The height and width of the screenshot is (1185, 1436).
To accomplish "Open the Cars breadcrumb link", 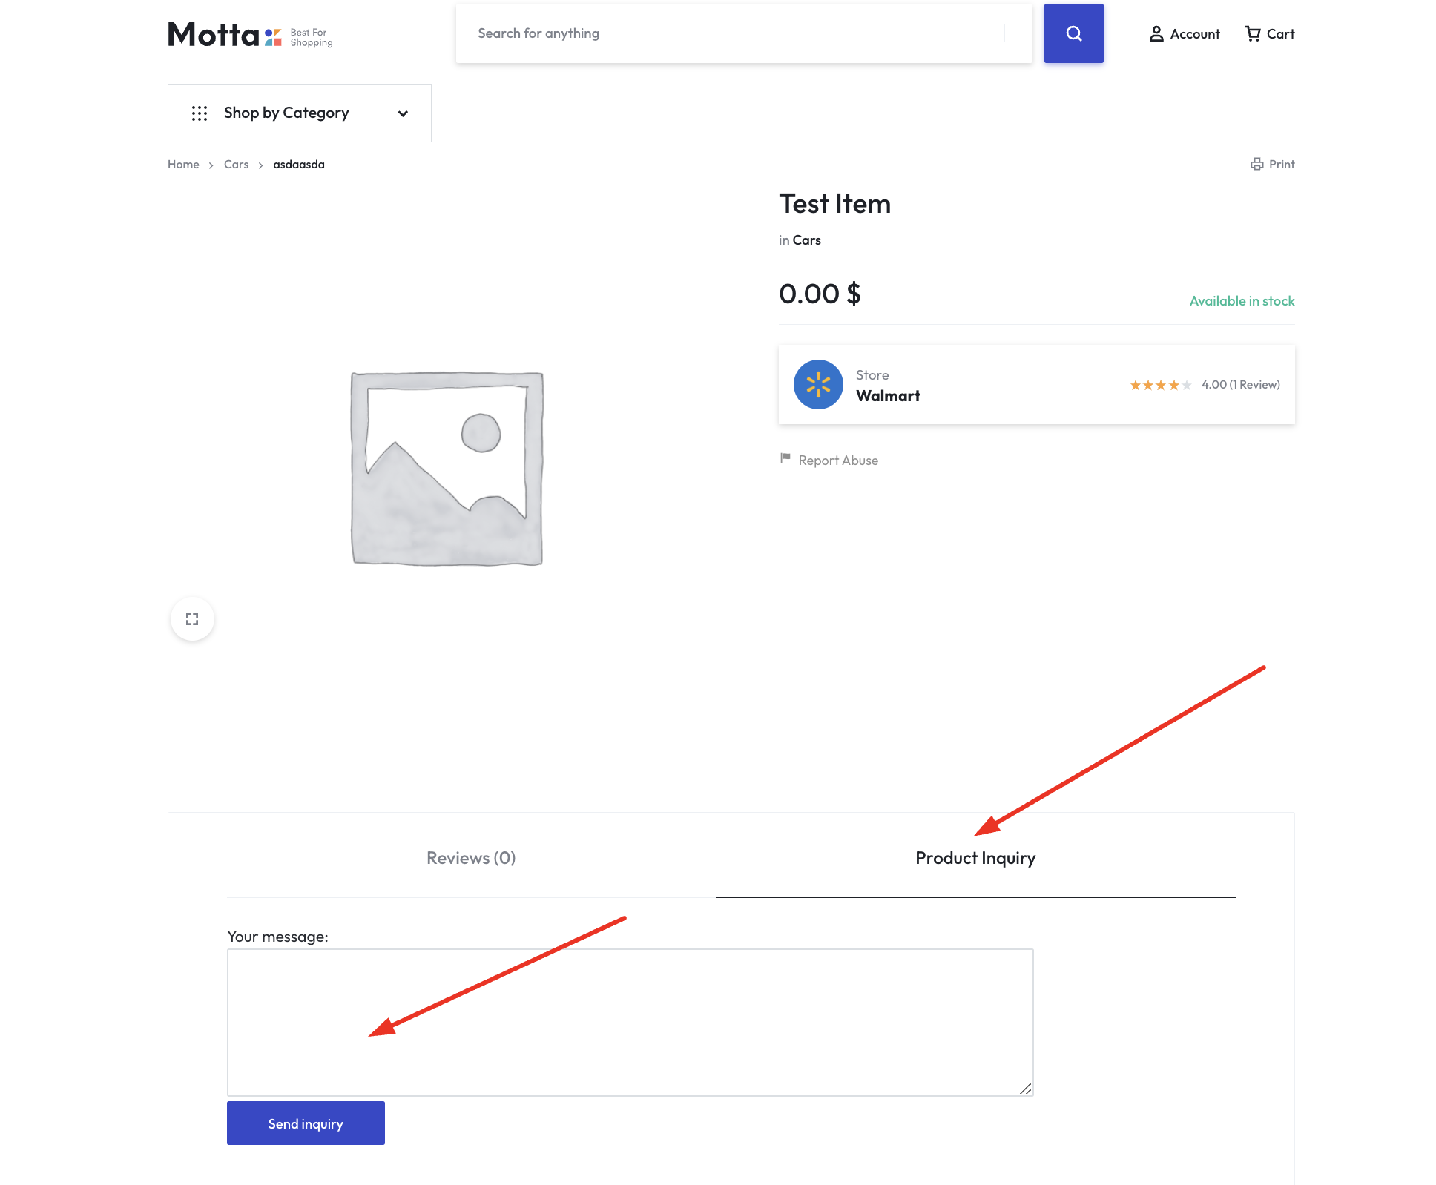I will (236, 164).
